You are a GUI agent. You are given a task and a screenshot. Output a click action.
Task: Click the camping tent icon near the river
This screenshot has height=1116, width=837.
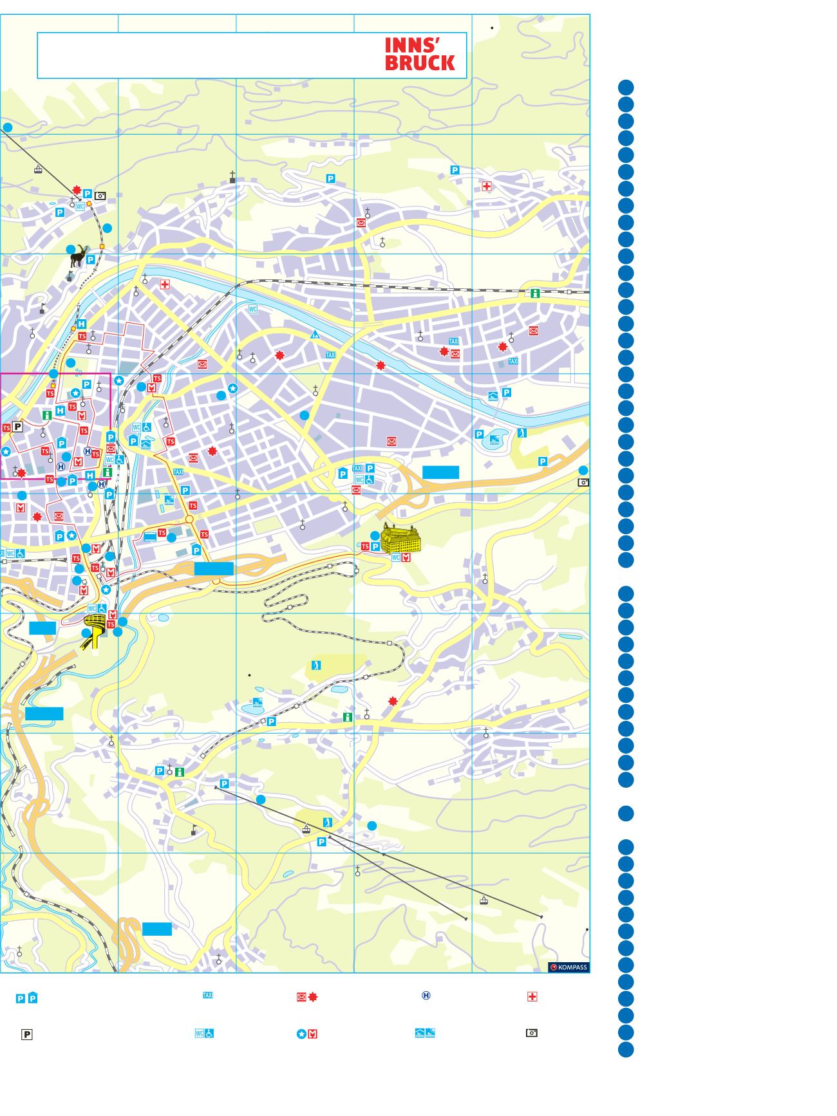click(315, 334)
